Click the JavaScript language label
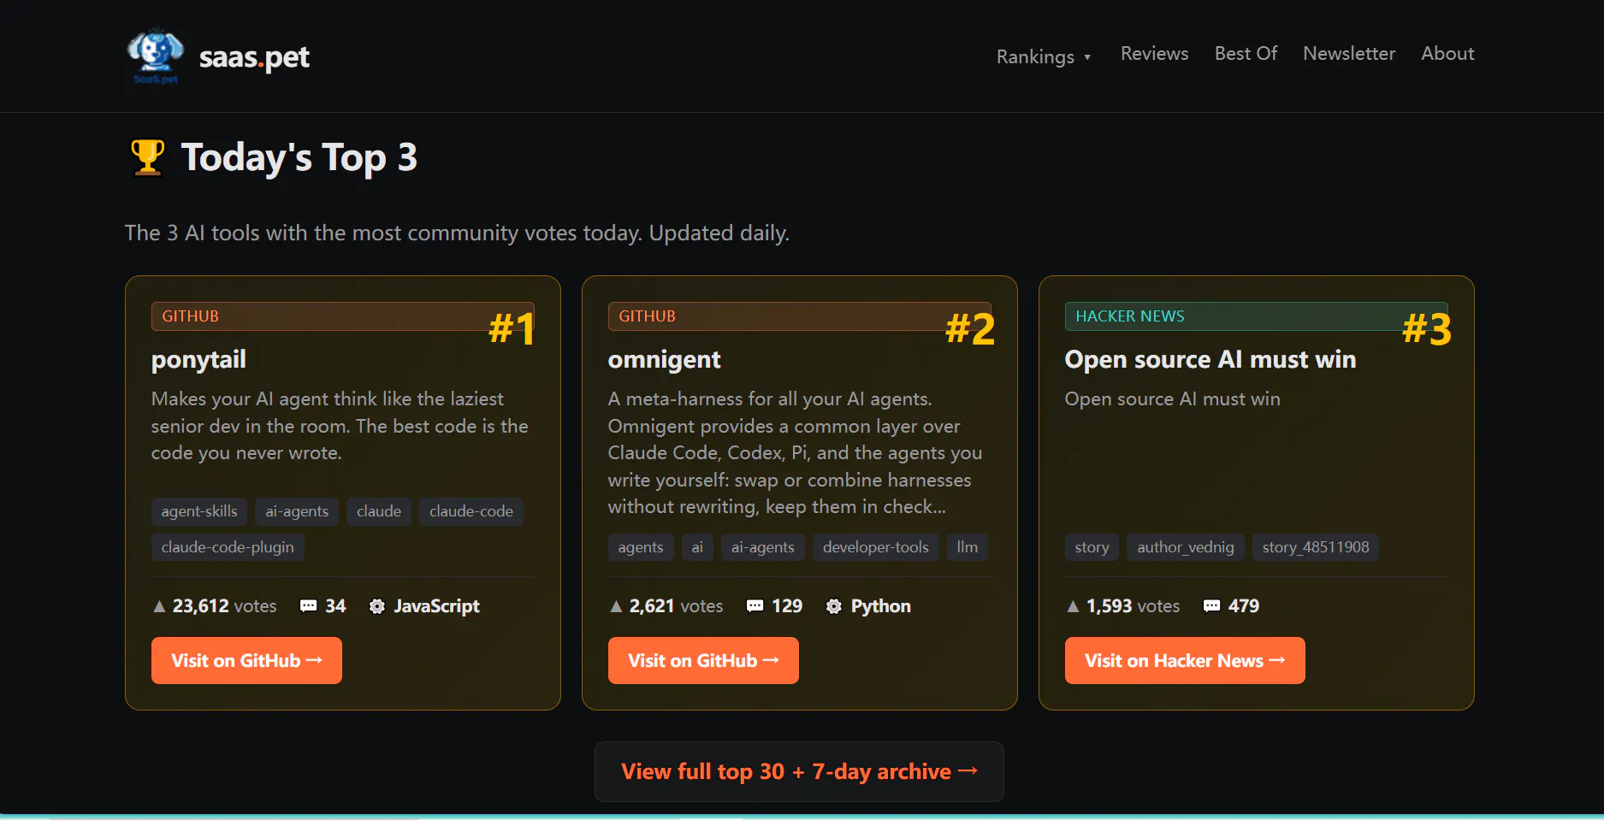 pos(436,606)
